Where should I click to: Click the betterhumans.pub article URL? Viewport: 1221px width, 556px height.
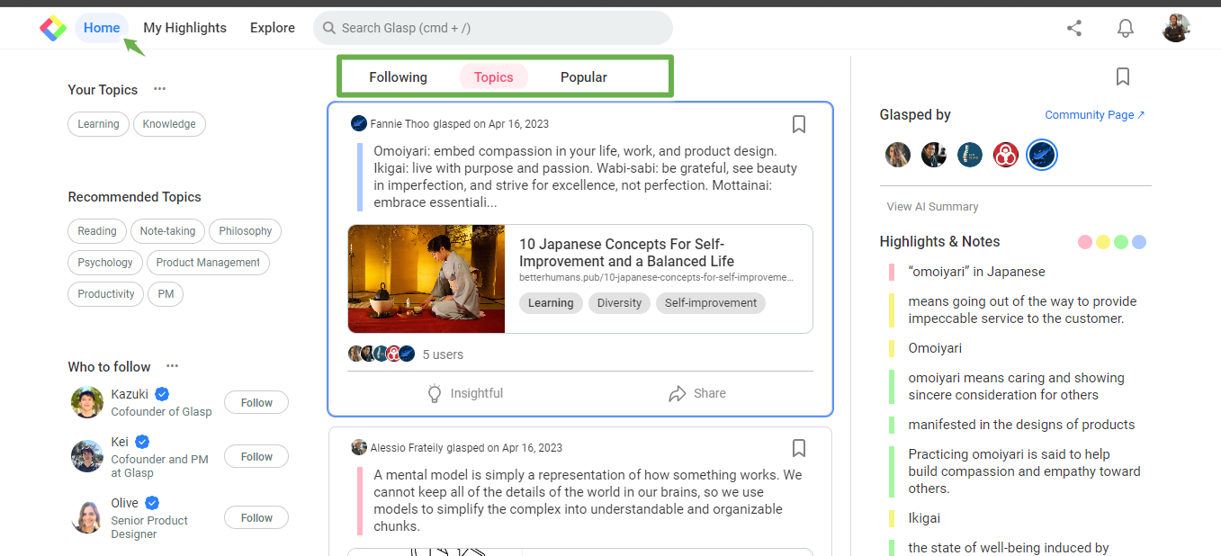click(656, 278)
